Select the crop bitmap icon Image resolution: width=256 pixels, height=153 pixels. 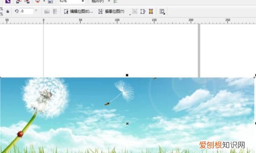pyautogui.click(x=143, y=11)
